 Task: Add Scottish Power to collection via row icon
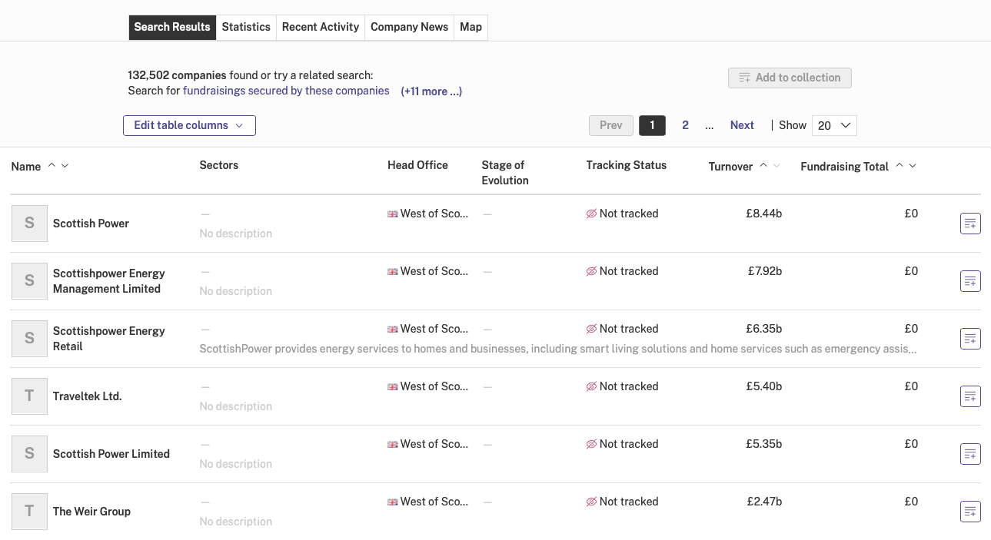coord(970,224)
